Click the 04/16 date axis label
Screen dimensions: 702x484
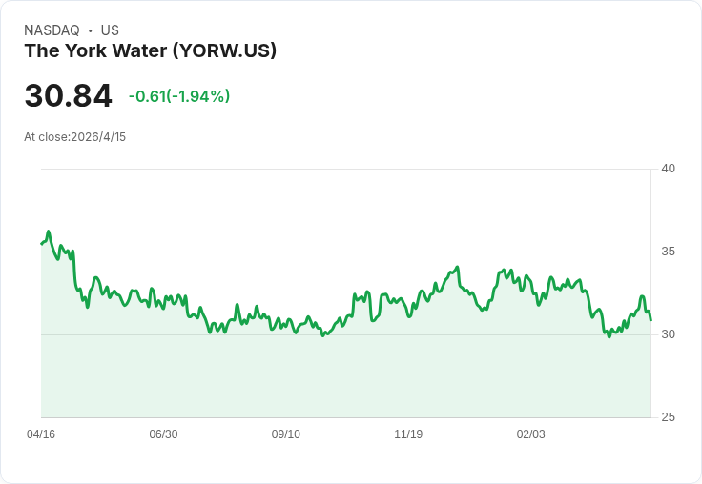[x=41, y=434]
